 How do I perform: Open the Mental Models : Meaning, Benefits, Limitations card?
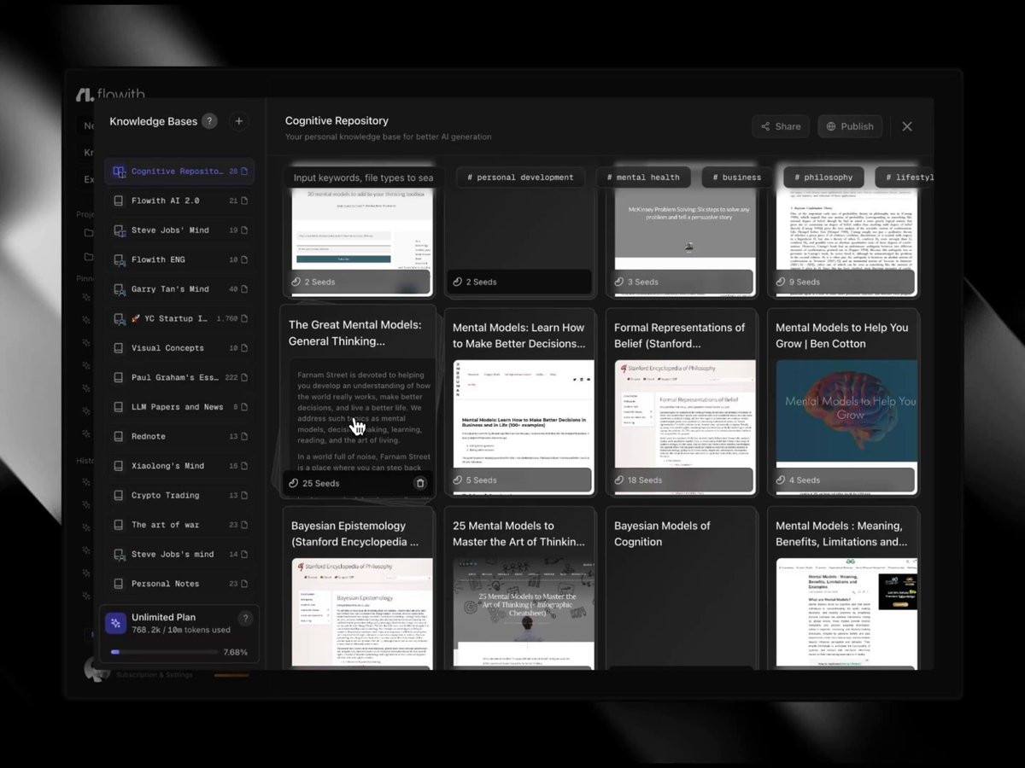pos(843,589)
